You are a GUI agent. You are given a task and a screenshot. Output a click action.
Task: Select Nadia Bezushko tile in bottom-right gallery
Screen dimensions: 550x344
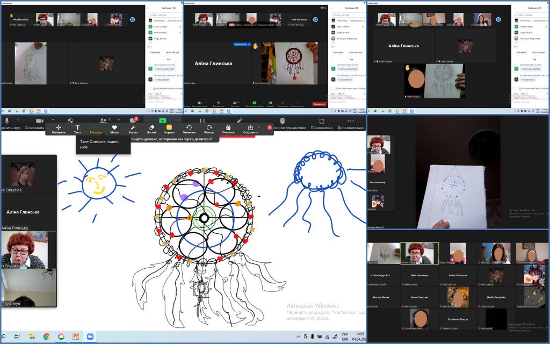[496, 297]
